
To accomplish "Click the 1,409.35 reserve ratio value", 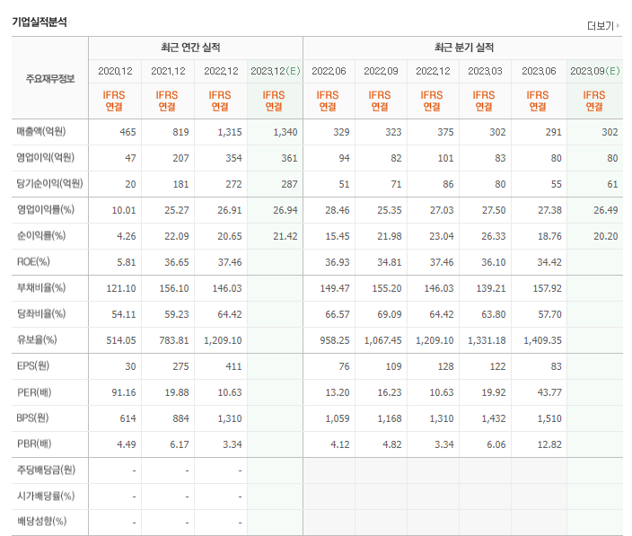I will coord(542,340).
